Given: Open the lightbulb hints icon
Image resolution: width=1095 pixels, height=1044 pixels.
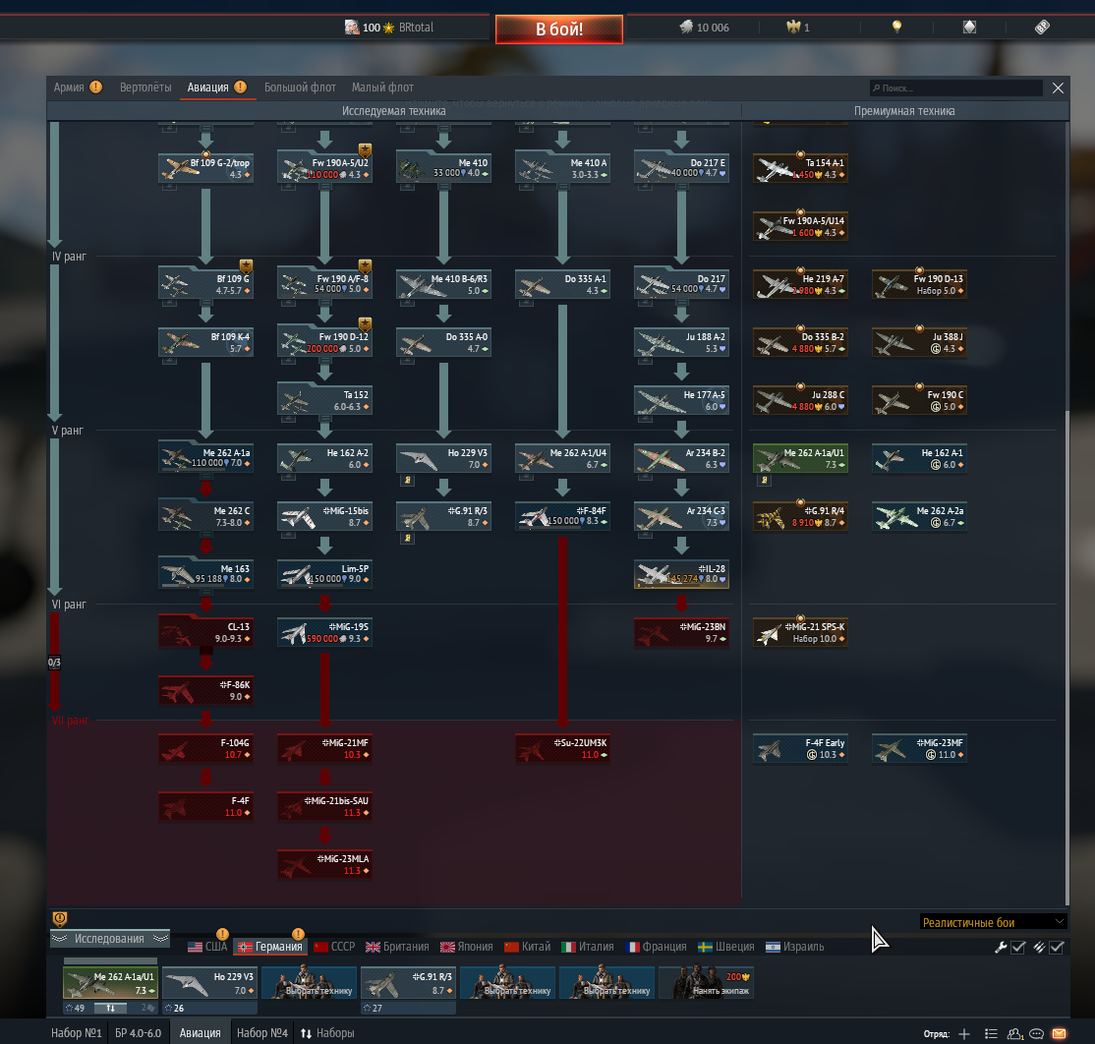Looking at the screenshot, I should click(x=896, y=27).
